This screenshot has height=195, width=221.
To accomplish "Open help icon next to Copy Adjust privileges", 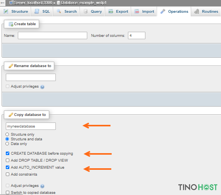I will point(42,186).
